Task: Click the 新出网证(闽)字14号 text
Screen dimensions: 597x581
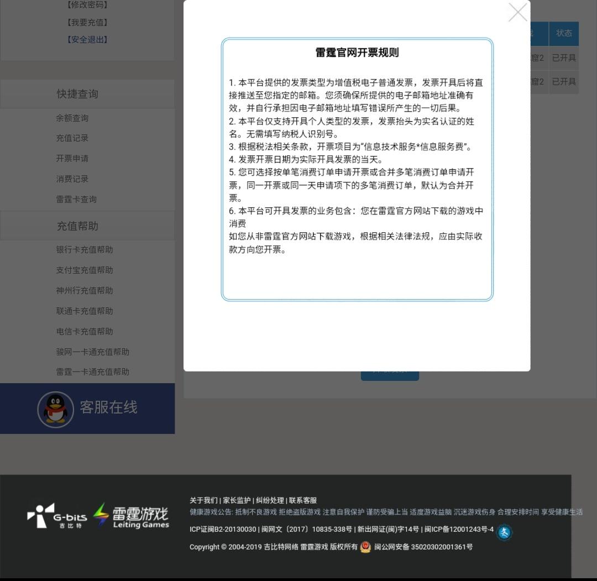Action: (x=388, y=529)
